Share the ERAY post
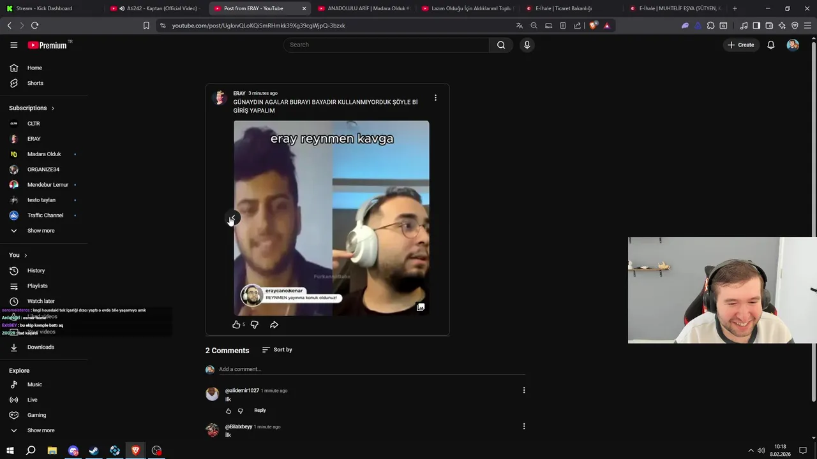Screen dimensions: 817x459 pos(274,324)
